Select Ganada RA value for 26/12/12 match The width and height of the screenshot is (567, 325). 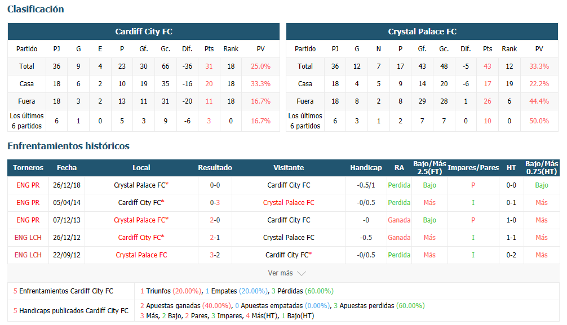pyautogui.click(x=399, y=238)
